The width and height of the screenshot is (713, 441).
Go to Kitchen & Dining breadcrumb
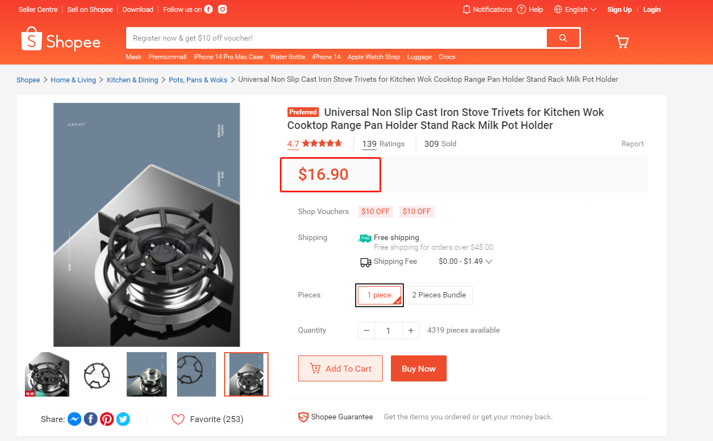132,80
